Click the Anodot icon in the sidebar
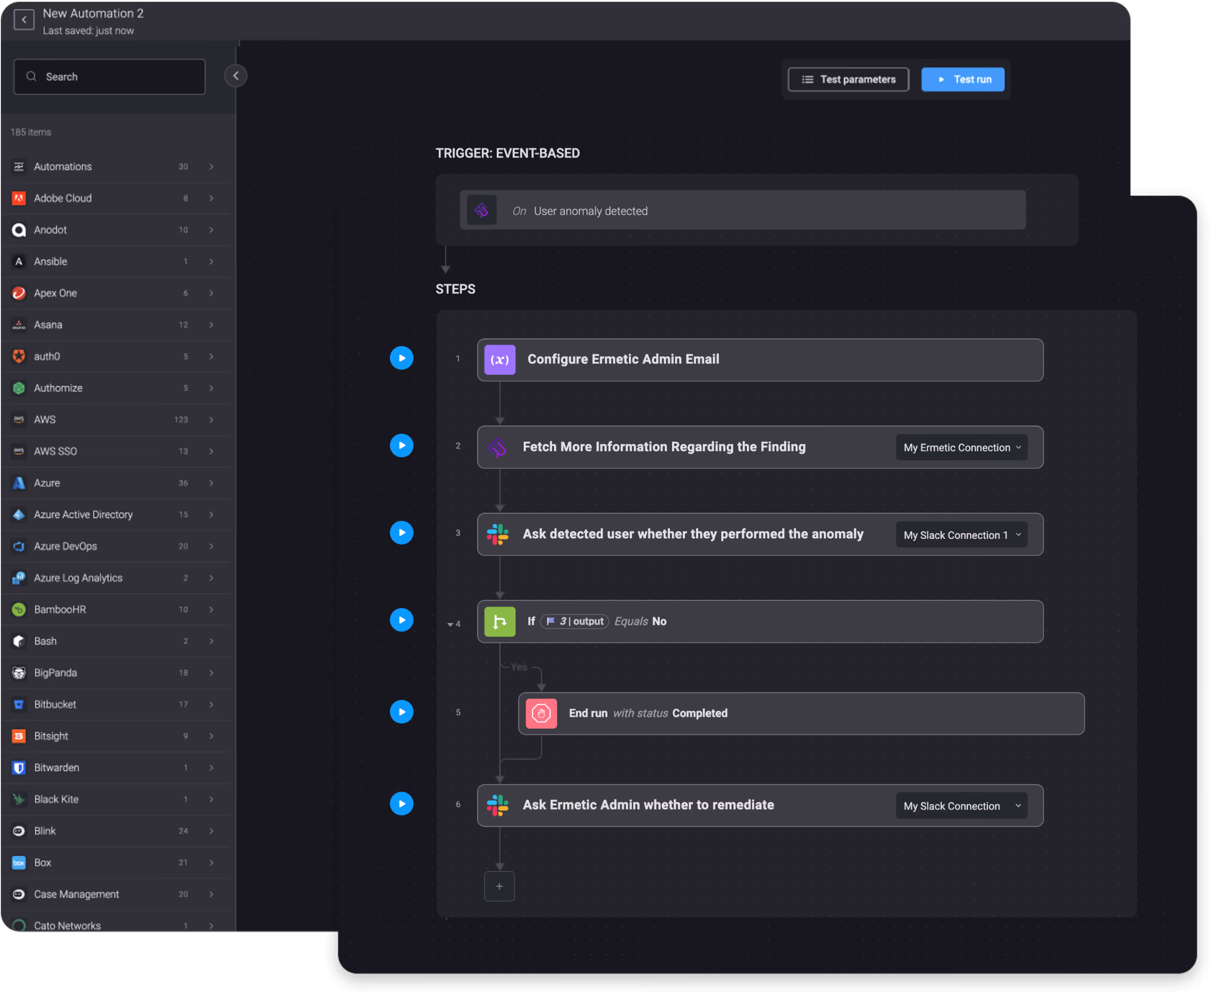Screen dimensions: 1216x998 coord(19,230)
